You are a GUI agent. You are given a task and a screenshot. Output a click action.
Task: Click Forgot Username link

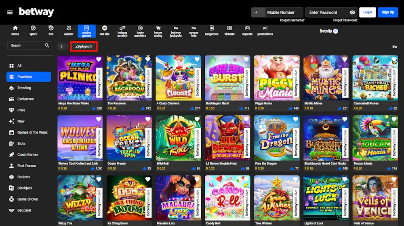[x=292, y=20]
